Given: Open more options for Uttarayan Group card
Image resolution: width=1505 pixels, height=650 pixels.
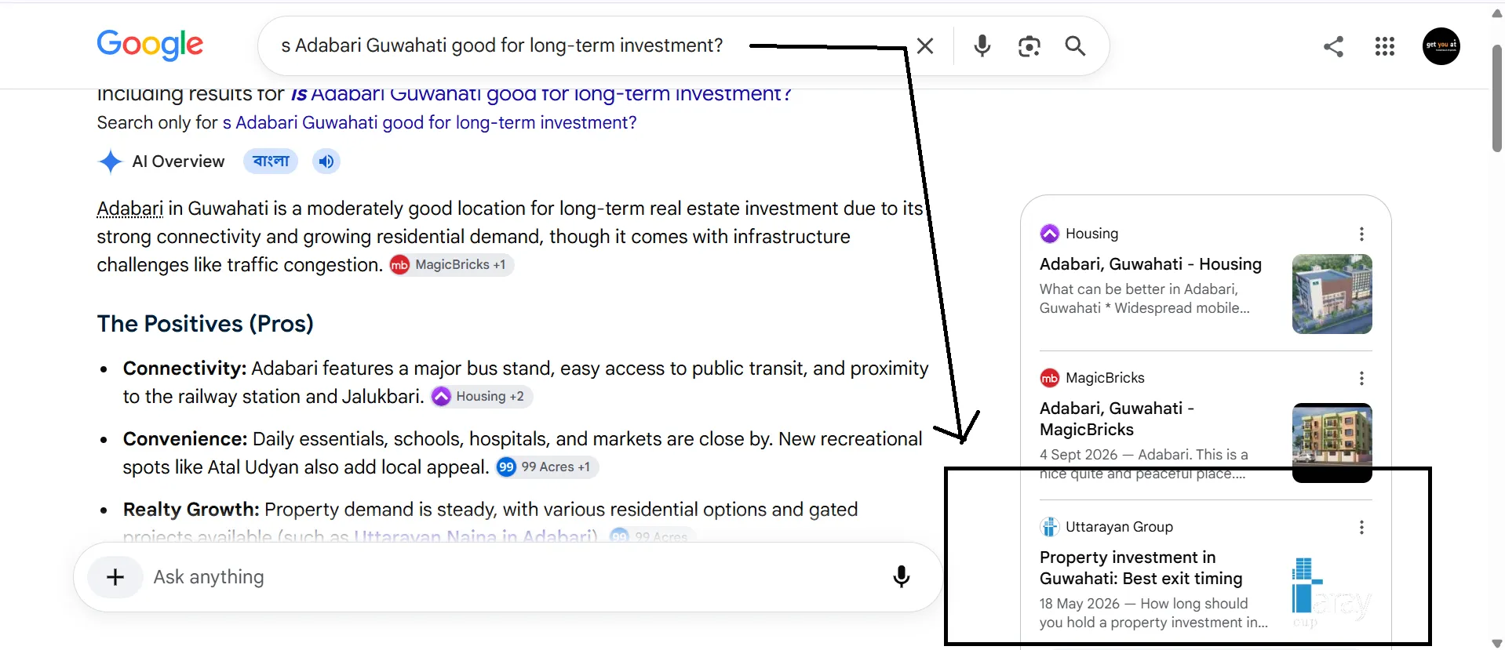Looking at the screenshot, I should point(1361,527).
